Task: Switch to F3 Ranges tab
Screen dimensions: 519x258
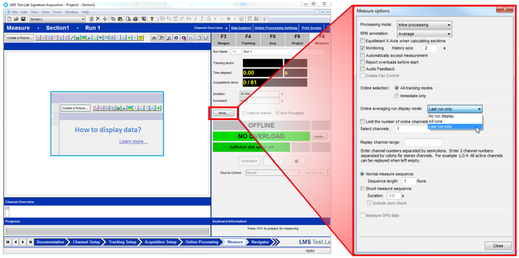Action: (x=223, y=39)
